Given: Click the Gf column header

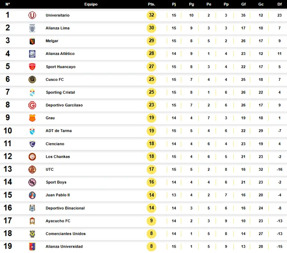Looking at the screenshot, I should click(x=244, y=4).
